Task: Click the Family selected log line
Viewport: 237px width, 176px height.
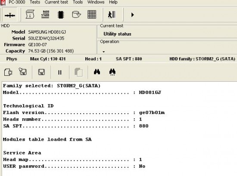Action: 52,86
